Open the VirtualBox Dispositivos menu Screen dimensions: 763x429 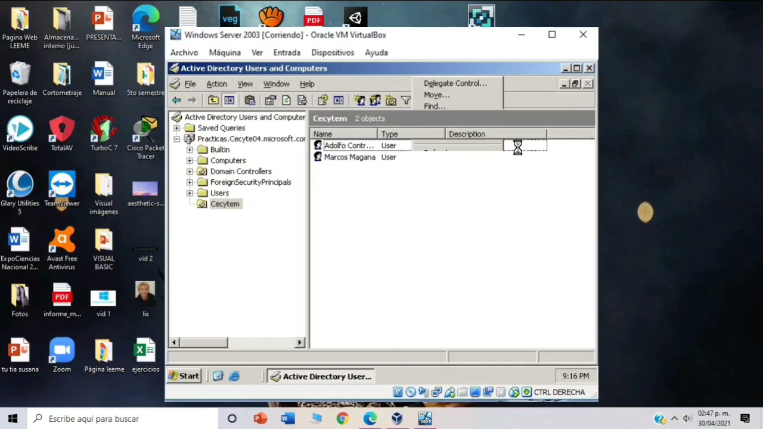pos(333,52)
